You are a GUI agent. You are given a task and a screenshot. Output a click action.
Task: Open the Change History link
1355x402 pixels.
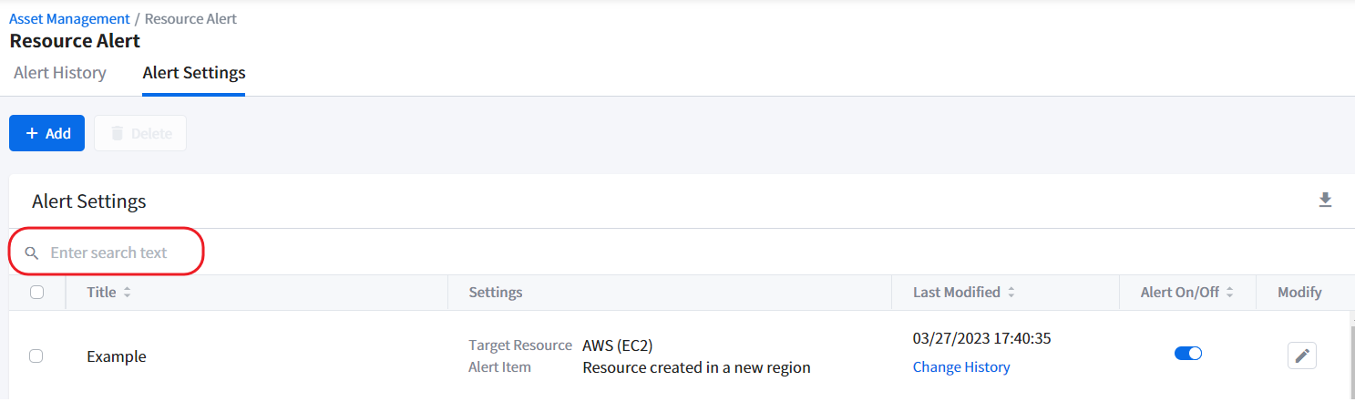[x=961, y=367]
